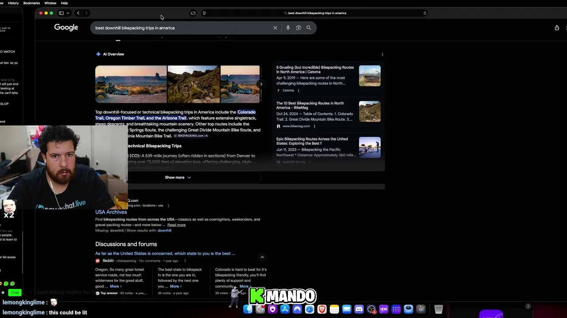
Task: Go forward to next page
Action: (x=86, y=13)
